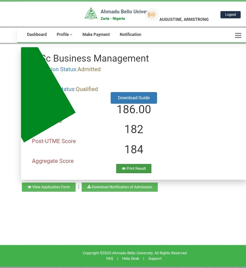Screen dimensions: 246x268
Task: Go to the Dashboard menu item
Action: point(37,35)
